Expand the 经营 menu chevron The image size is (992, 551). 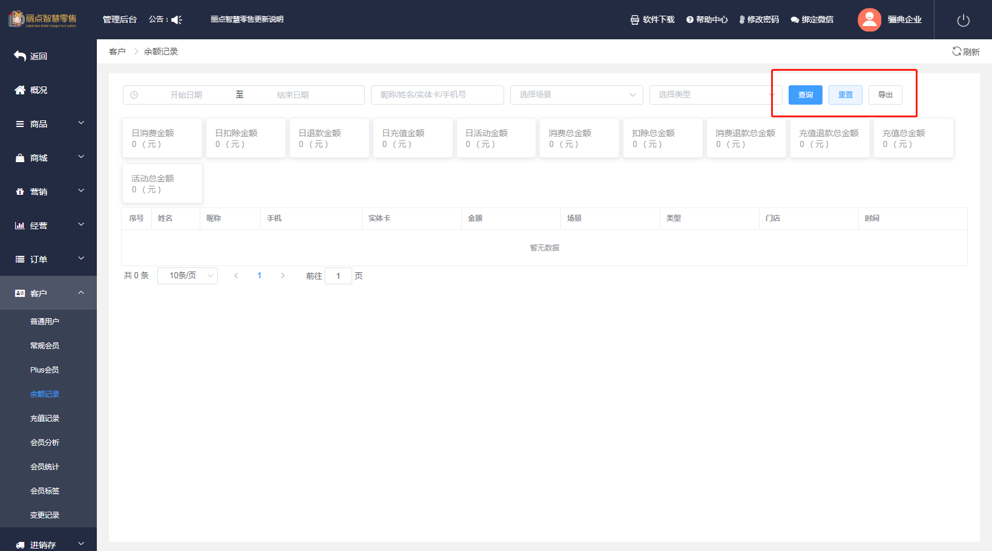(x=81, y=224)
